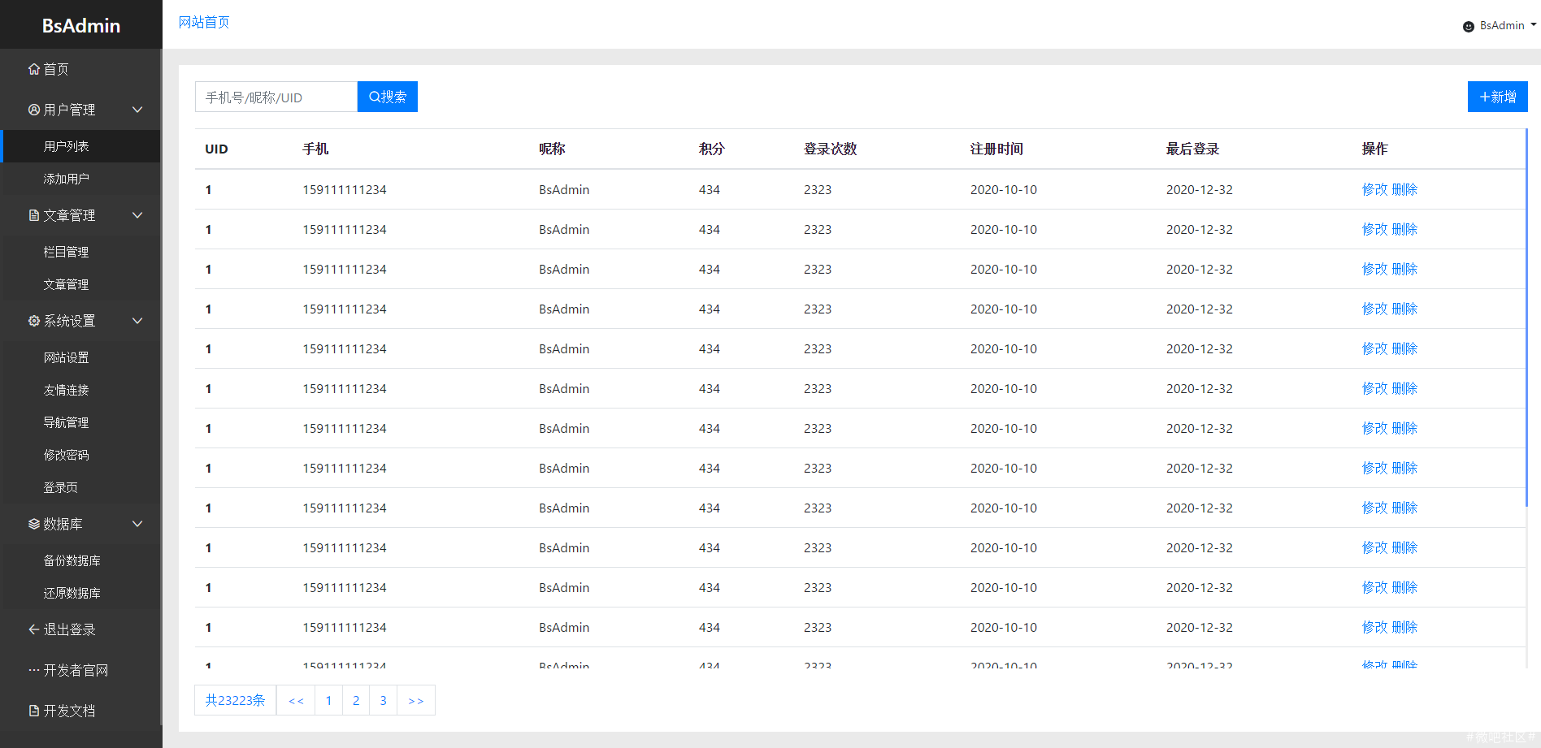Click the 网站首页 breadcrumb link
The width and height of the screenshot is (1541, 748).
pos(204,22)
